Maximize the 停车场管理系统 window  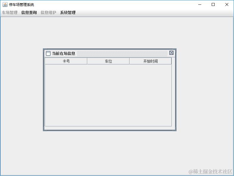[213, 4]
